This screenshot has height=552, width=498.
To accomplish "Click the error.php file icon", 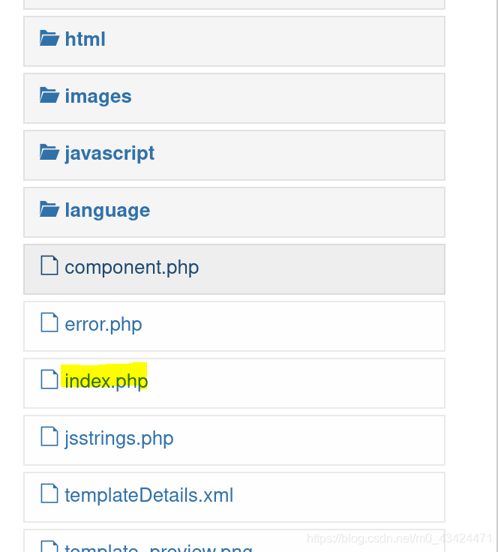I will pyautogui.click(x=49, y=322).
